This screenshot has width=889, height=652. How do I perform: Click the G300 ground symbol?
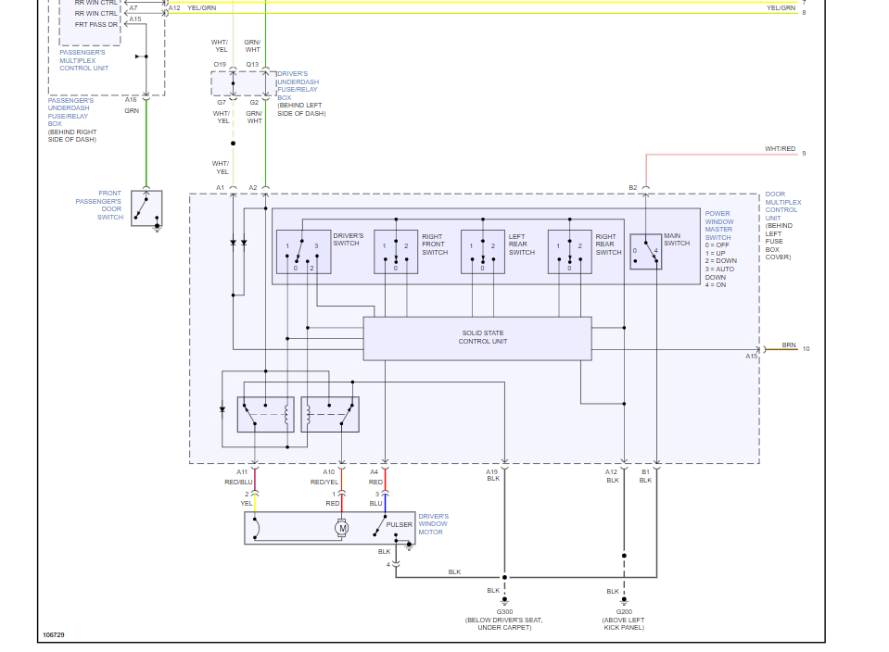(x=504, y=601)
